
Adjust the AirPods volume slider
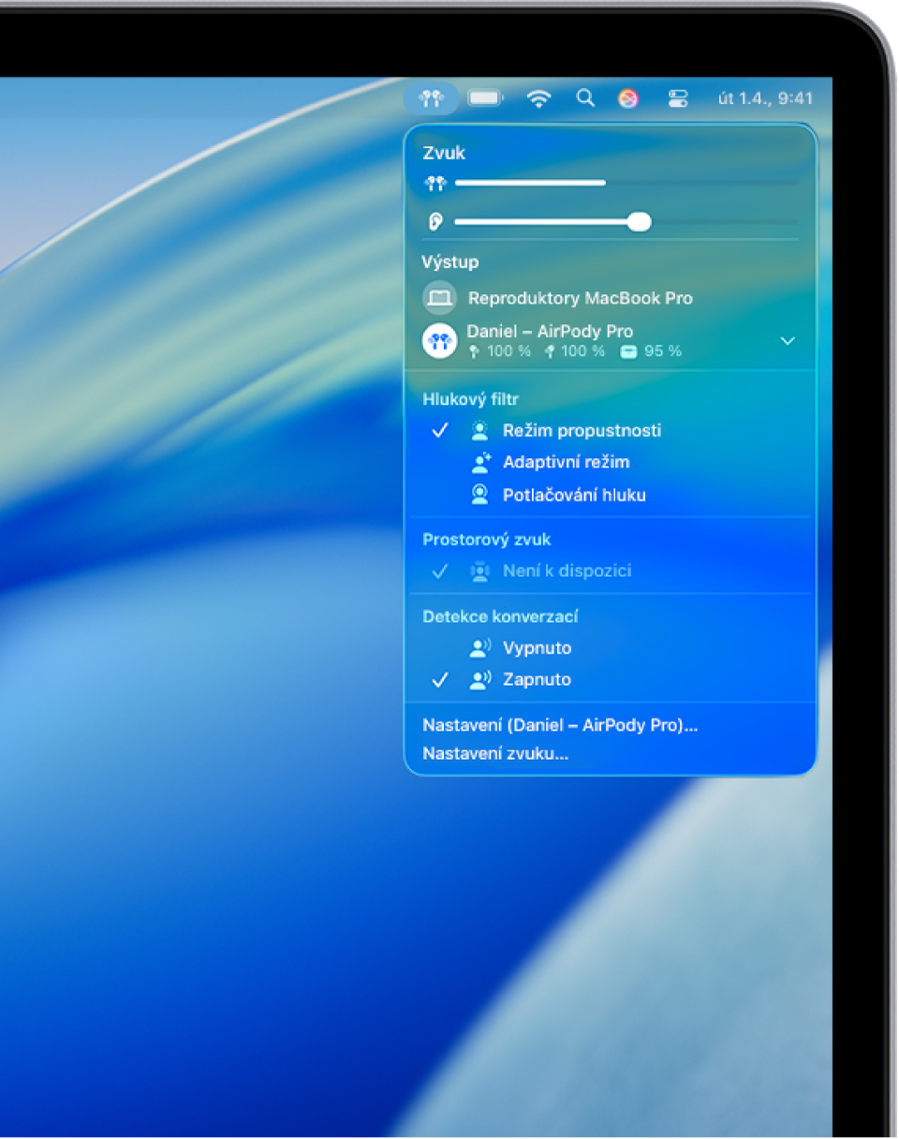626,184
